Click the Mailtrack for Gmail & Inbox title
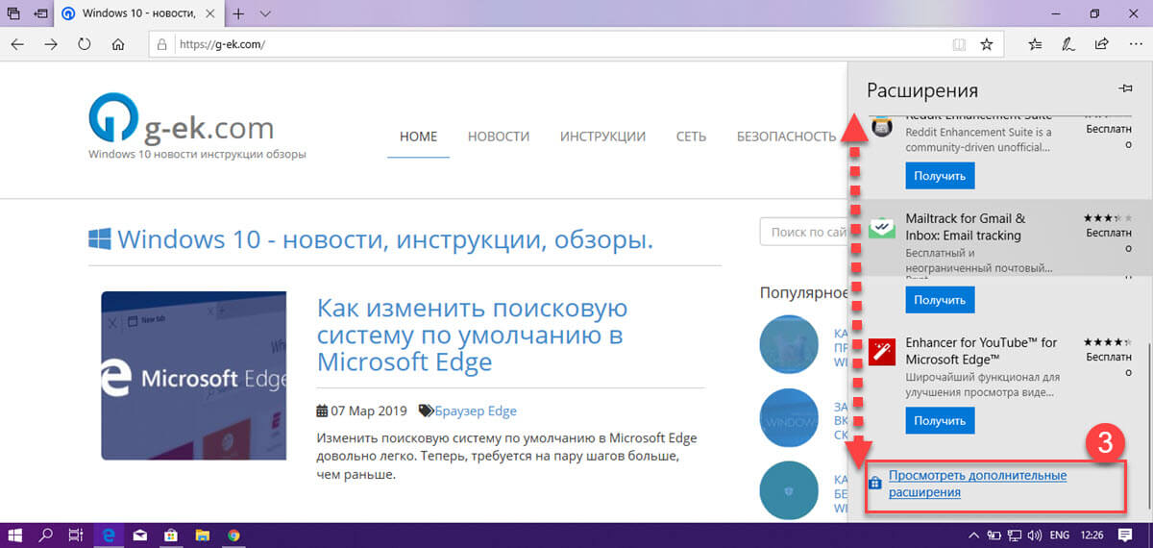1153x548 pixels. [965, 227]
